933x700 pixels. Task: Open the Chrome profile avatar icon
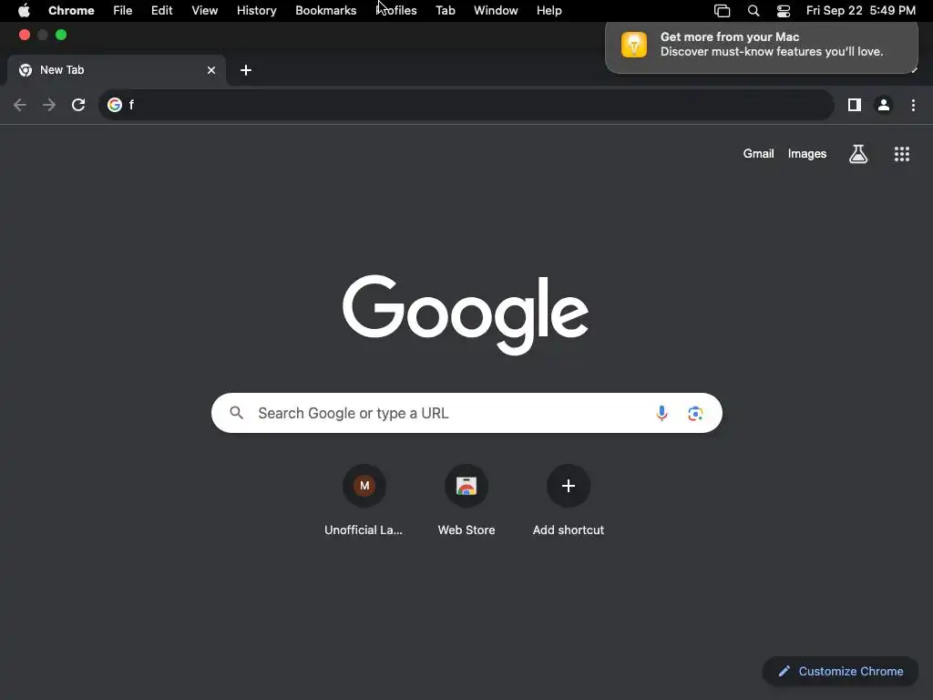(x=884, y=106)
